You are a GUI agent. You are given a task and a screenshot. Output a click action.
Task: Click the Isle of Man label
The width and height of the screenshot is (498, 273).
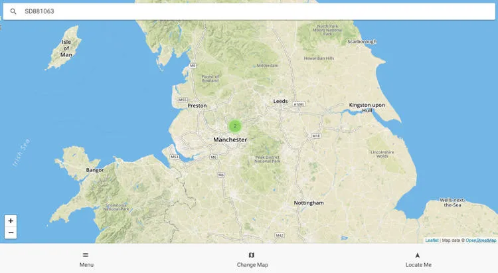[x=66, y=48]
